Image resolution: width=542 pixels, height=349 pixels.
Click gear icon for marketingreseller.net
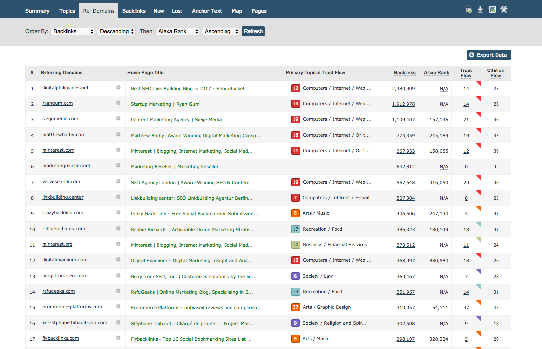pyautogui.click(x=118, y=165)
